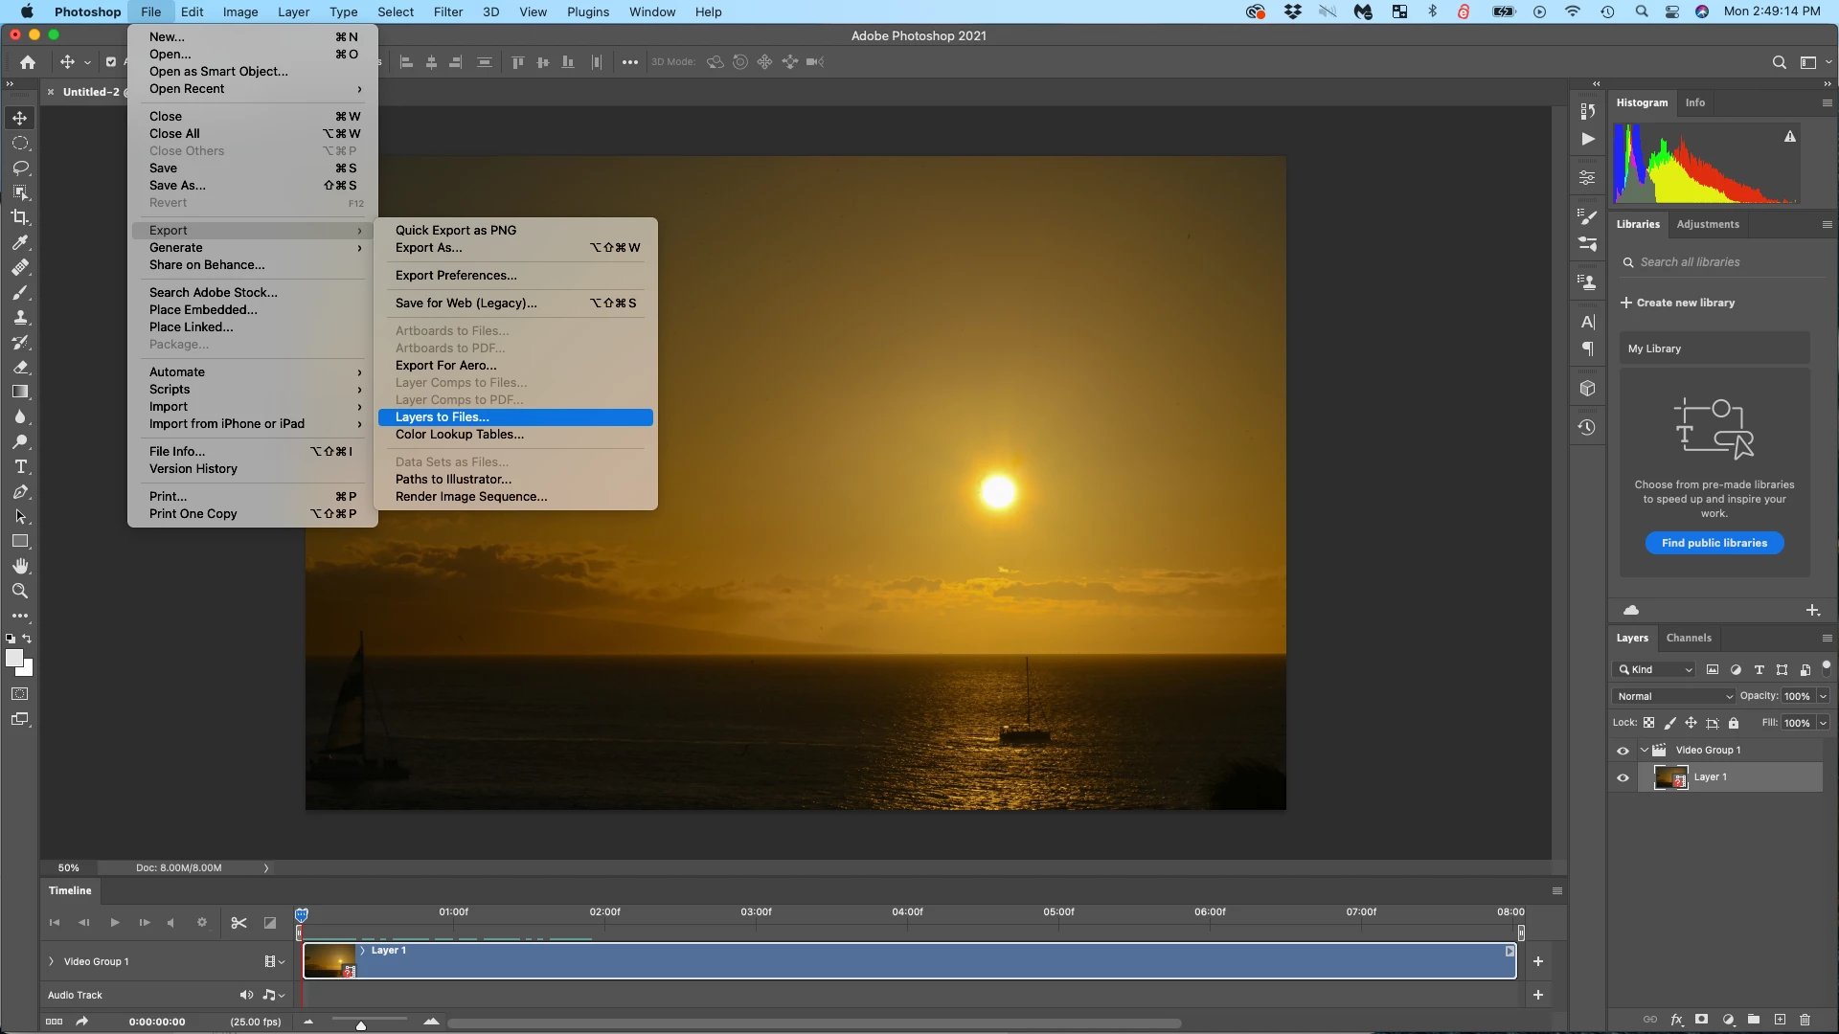Screen dimensions: 1839x1034
Task: Add layer mask via Layers panel icon
Action: pos(1702,1020)
